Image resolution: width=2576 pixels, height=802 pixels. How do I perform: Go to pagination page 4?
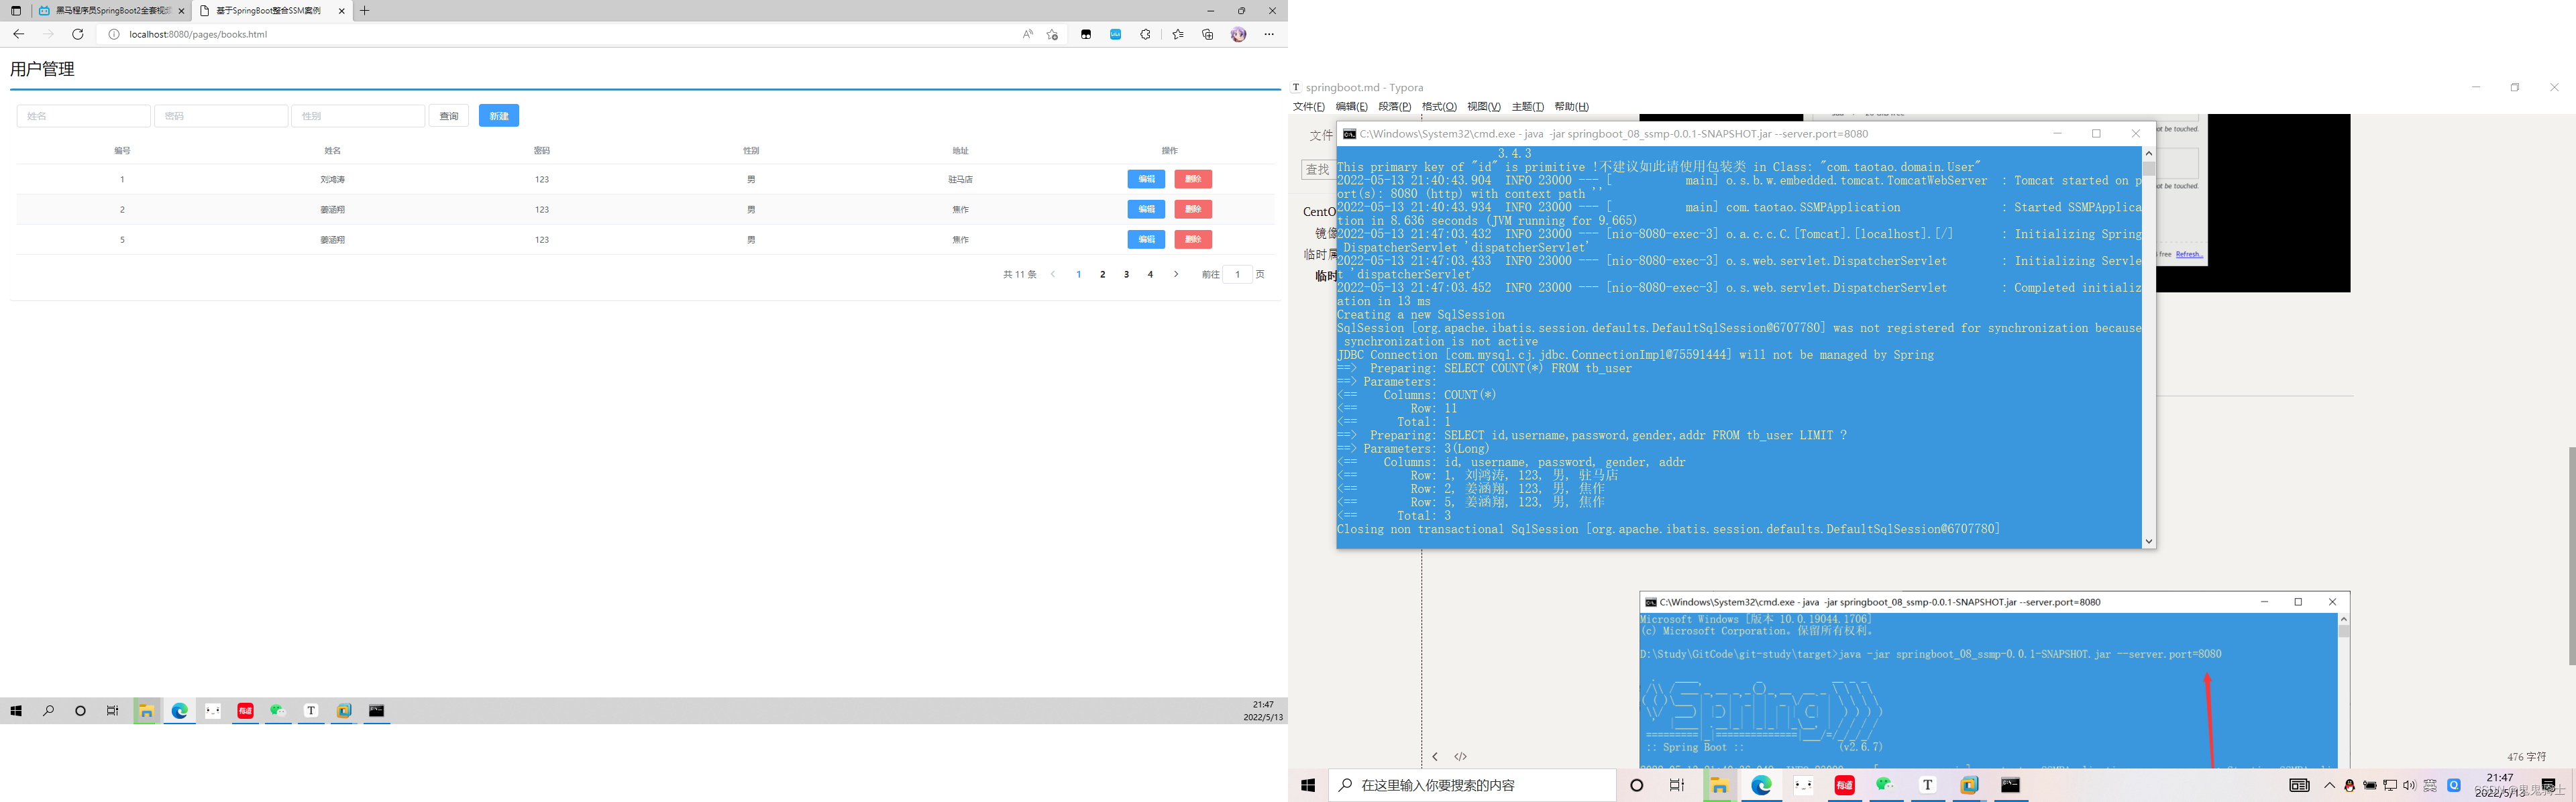point(1151,274)
